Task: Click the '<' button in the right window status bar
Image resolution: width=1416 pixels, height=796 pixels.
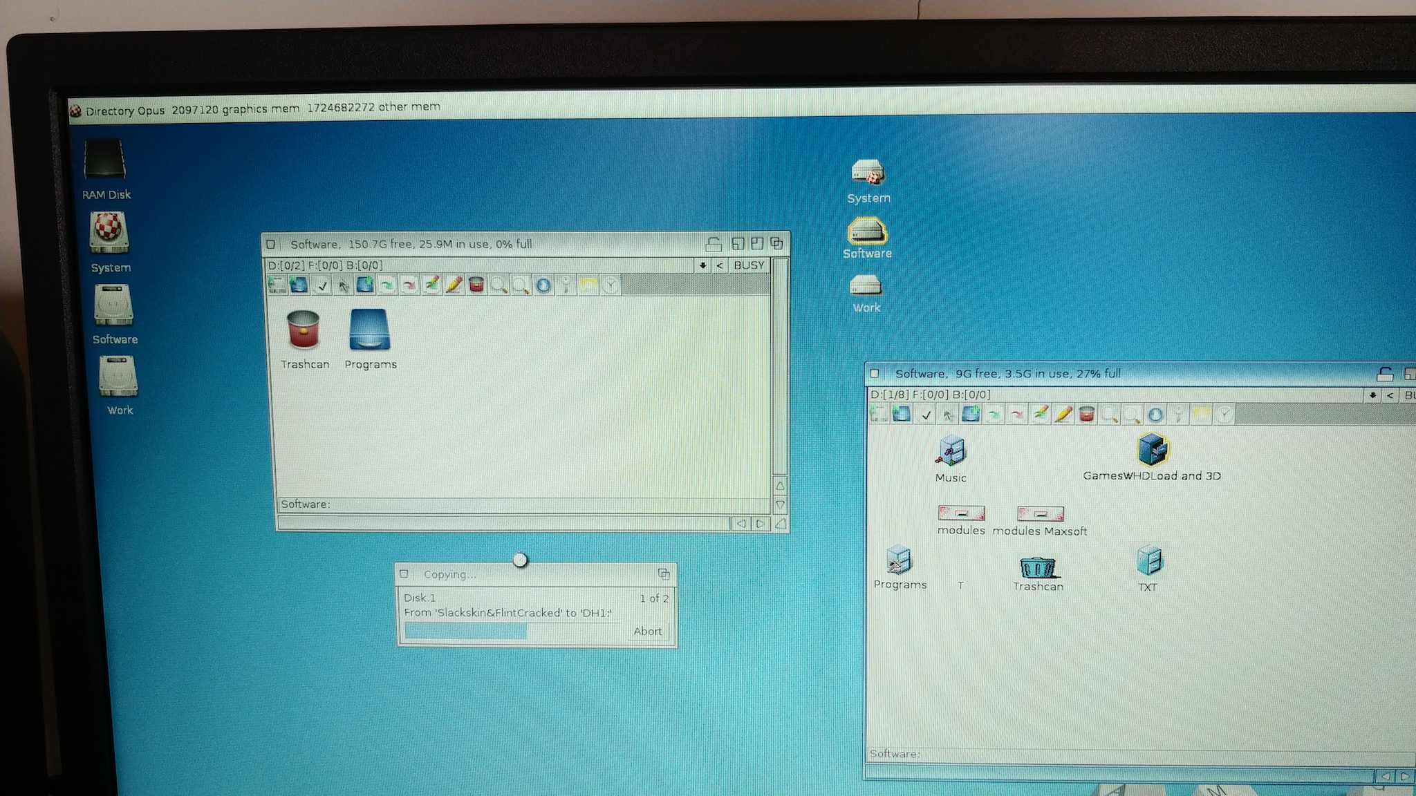Action: [x=1390, y=395]
